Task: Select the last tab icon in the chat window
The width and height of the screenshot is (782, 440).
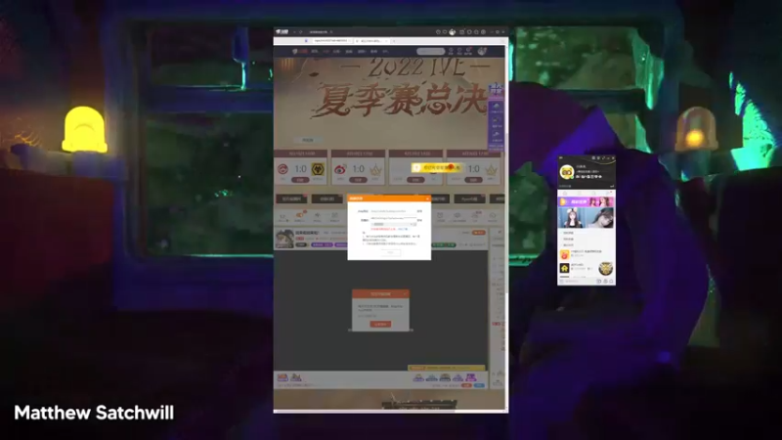Action: [608, 193]
